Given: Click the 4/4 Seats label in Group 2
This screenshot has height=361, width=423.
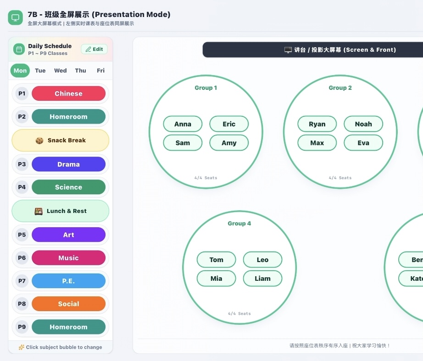Looking at the screenshot, I should [340, 178].
